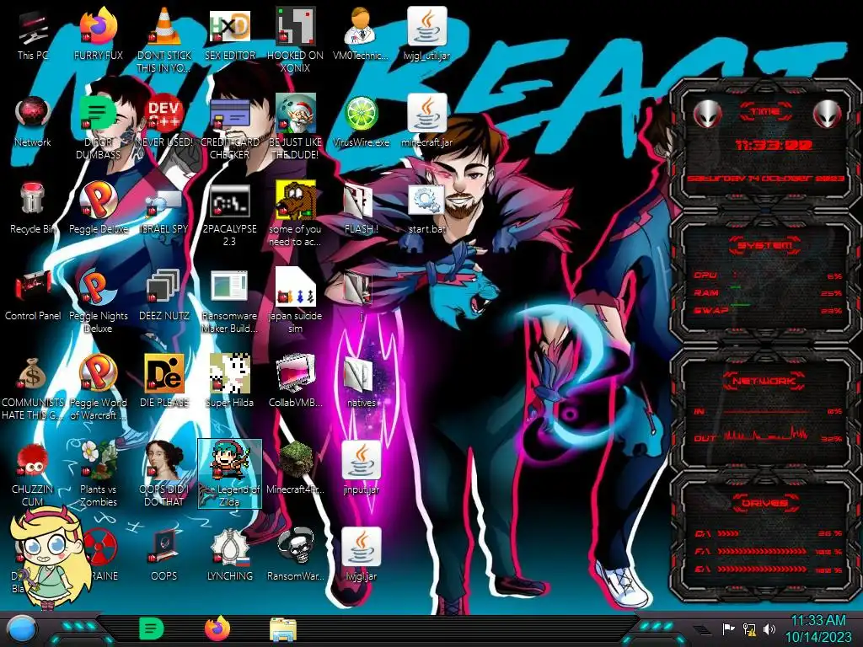Open the Legend of Zilda shortcut

[x=229, y=474]
